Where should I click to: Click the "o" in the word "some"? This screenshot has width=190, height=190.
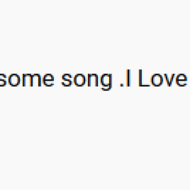pos(14,80)
